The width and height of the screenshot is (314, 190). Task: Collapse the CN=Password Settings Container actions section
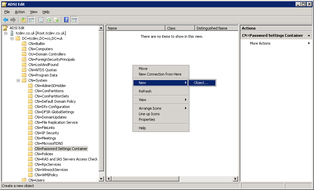tap(309, 35)
